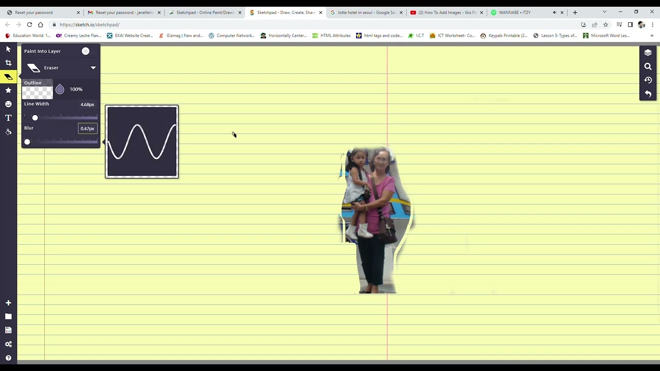Click the Save disk icon

[8, 330]
